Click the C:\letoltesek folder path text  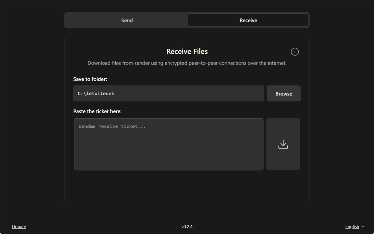pos(96,94)
